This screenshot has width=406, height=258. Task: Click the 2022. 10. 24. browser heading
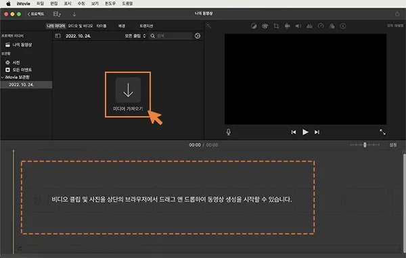point(78,36)
